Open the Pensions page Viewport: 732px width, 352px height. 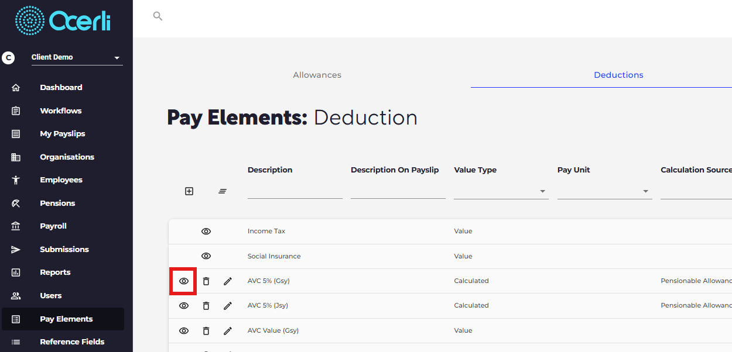point(57,203)
